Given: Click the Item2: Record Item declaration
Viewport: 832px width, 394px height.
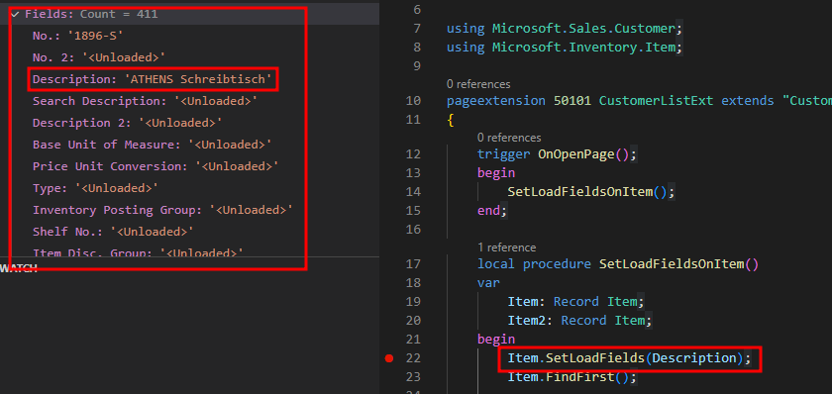Looking at the screenshot, I should 579,321.
